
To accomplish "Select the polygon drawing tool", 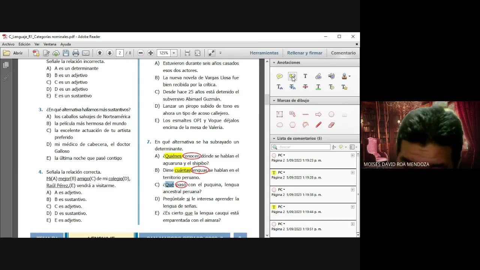I will click(292, 125).
